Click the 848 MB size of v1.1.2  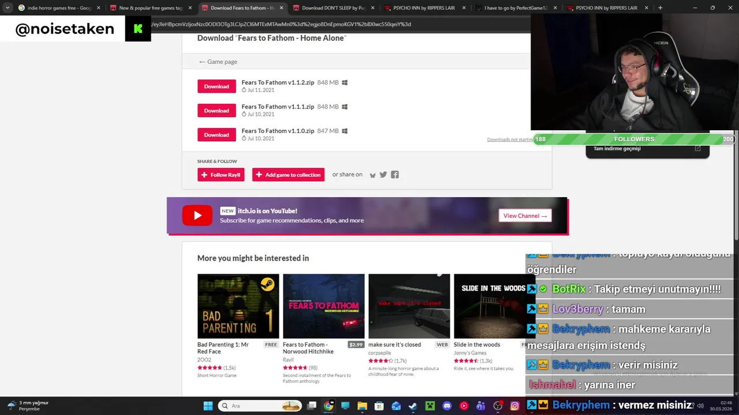[328, 82]
